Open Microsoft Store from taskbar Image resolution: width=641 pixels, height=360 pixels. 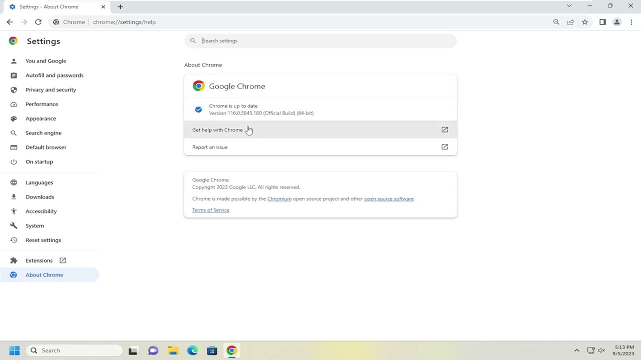tap(212, 350)
